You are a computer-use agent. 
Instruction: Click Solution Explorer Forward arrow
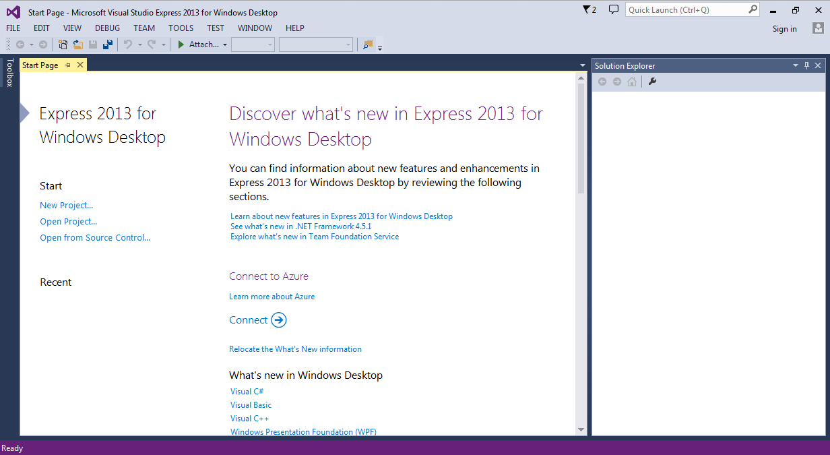617,82
